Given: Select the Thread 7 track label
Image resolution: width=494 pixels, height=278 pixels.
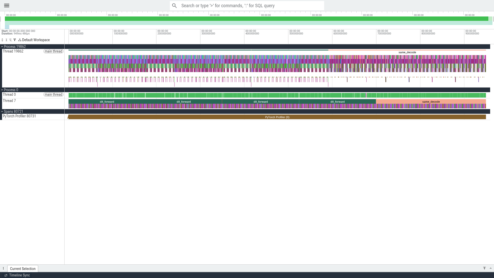Looking at the screenshot, I should pos(9,101).
